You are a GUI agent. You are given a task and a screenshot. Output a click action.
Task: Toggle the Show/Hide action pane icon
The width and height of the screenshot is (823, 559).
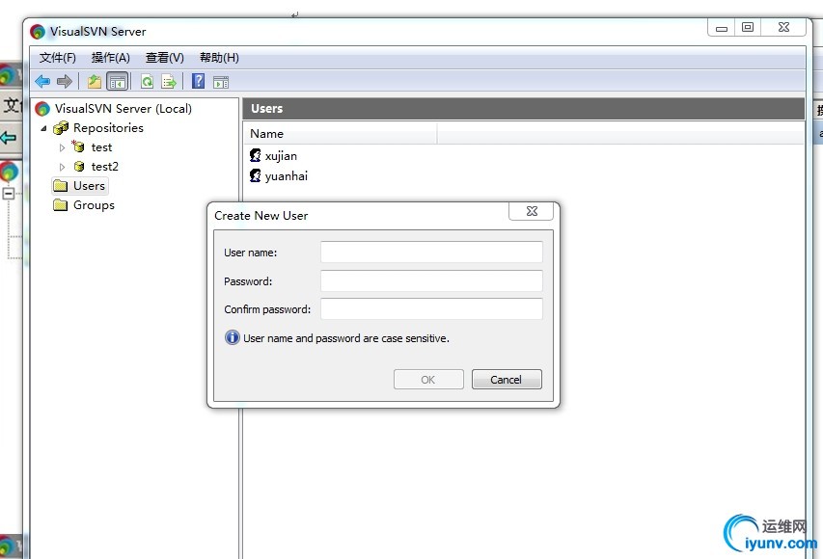pyautogui.click(x=221, y=82)
